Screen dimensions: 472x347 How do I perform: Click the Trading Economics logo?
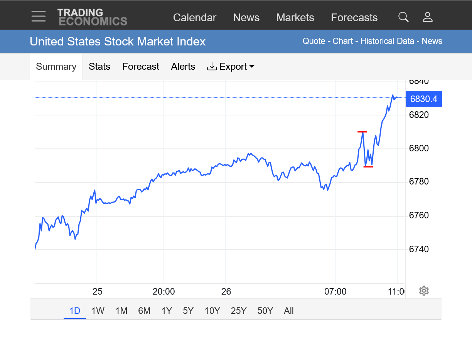pyautogui.click(x=92, y=17)
